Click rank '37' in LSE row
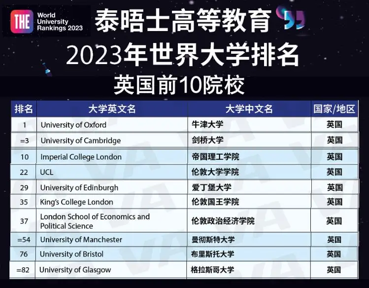 [24, 221]
